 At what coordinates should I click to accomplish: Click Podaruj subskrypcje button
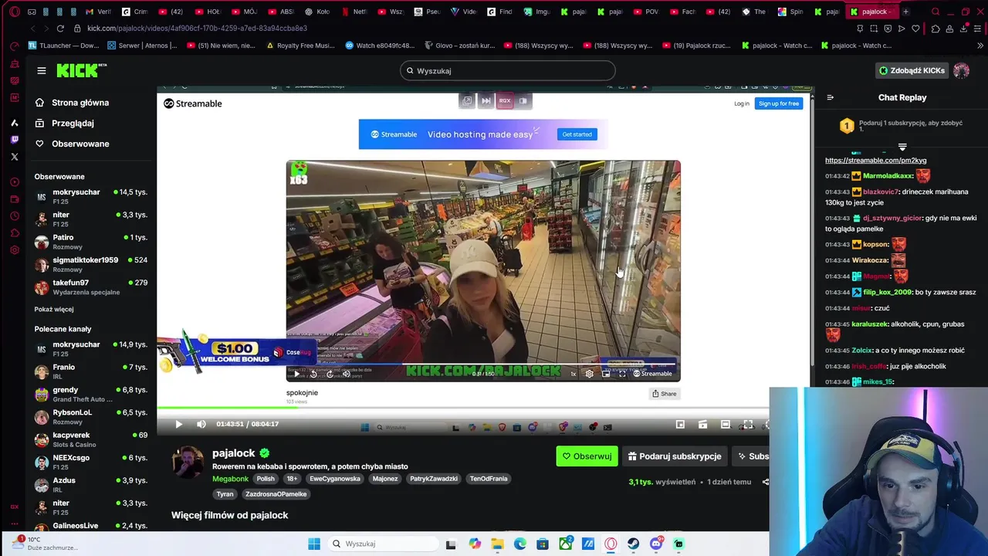click(x=675, y=456)
